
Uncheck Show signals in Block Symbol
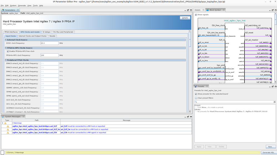pyautogui.click(x=196, y=15)
